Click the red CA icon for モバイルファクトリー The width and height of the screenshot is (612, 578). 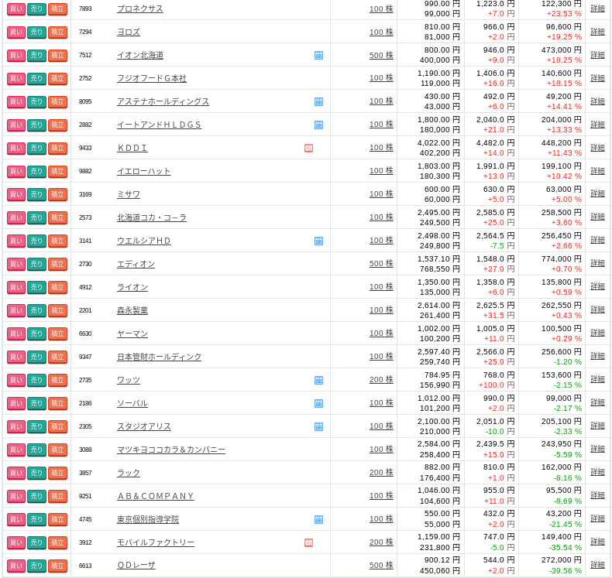[x=308, y=543]
